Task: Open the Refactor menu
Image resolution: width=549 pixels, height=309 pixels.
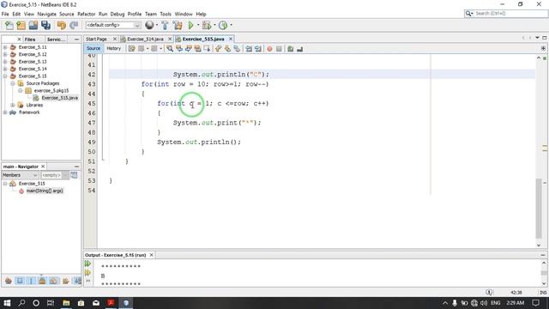Action: click(86, 14)
